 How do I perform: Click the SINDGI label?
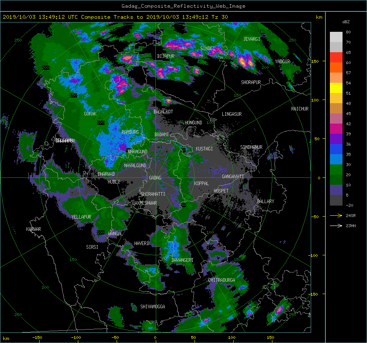point(208,48)
